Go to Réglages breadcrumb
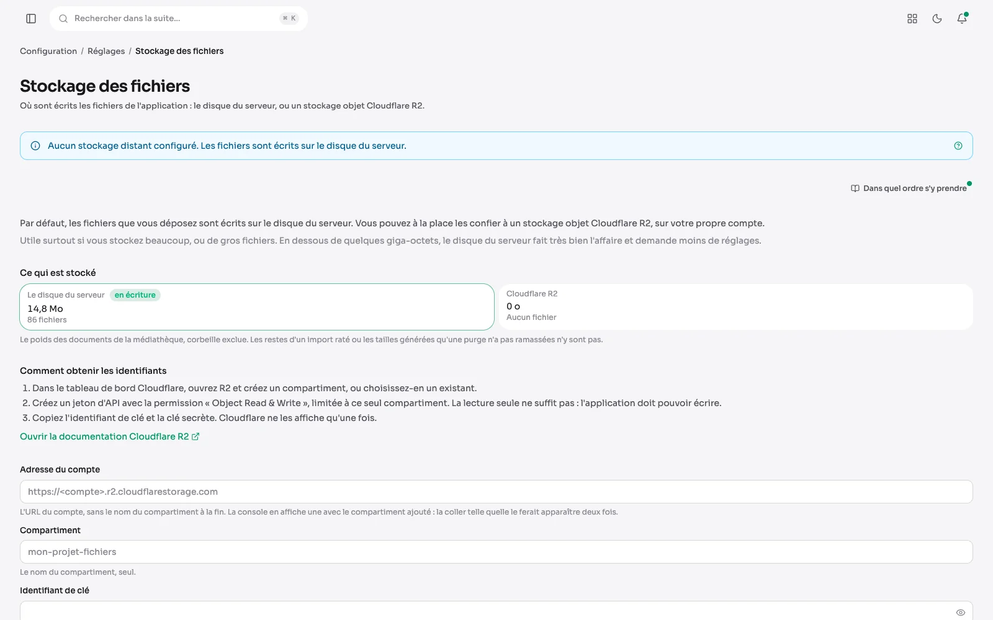Image resolution: width=993 pixels, height=620 pixels. pos(106,51)
